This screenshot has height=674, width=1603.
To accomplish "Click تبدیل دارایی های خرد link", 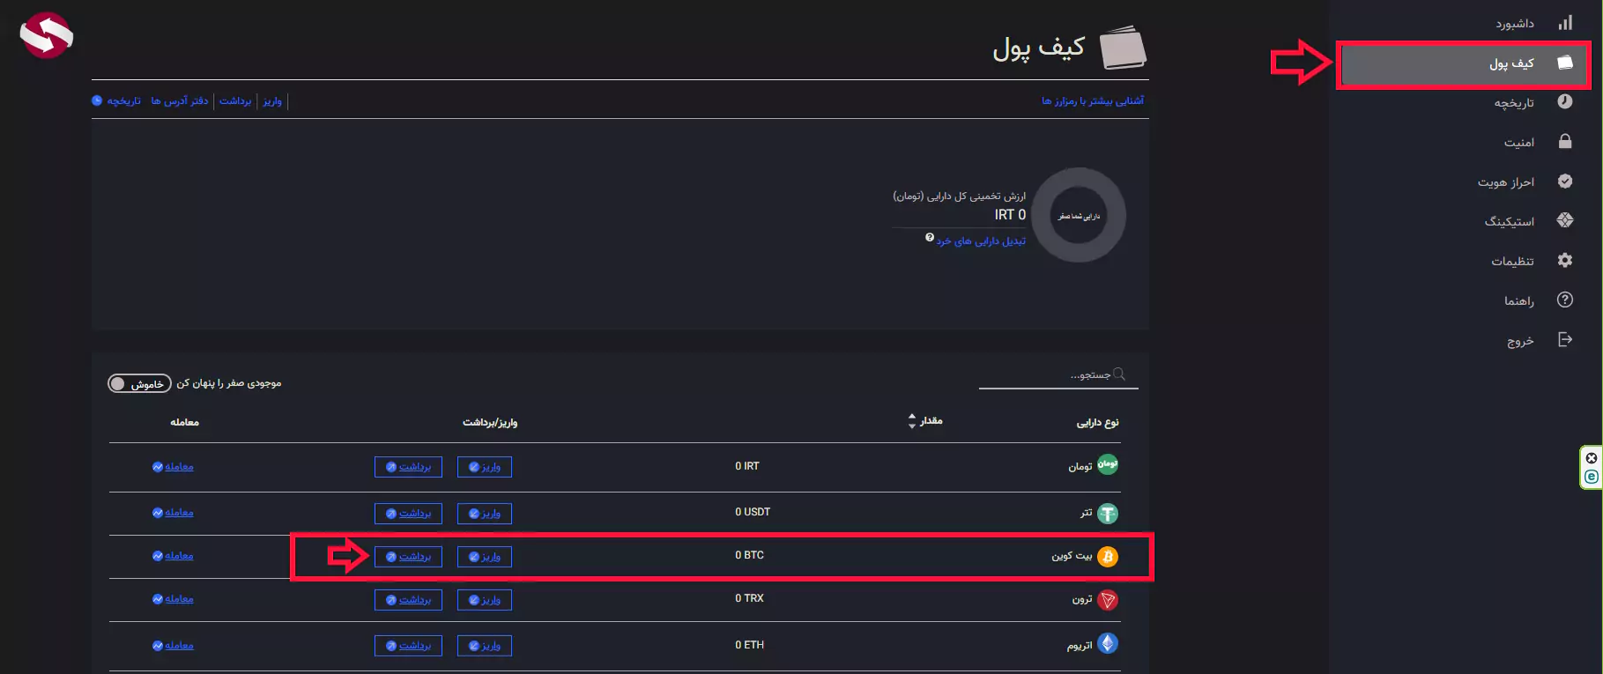I will tap(981, 241).
